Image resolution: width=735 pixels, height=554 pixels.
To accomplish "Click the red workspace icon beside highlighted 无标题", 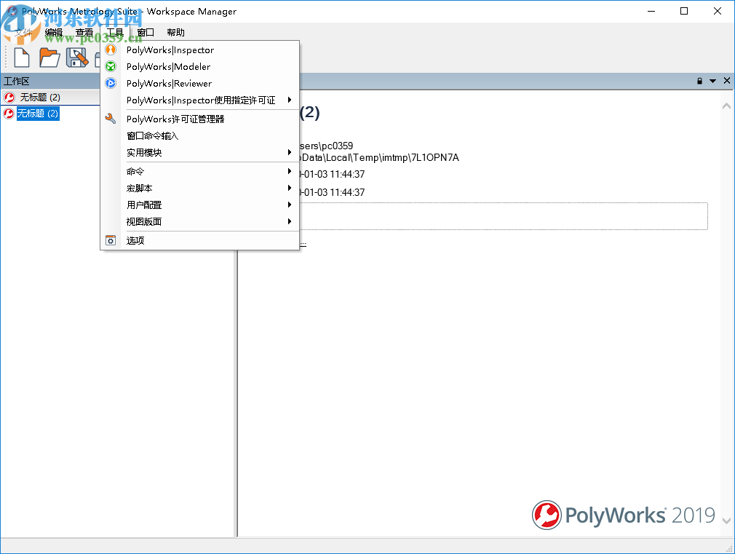I will pos(9,114).
